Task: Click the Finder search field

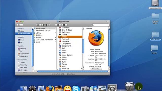Action: point(100,25)
